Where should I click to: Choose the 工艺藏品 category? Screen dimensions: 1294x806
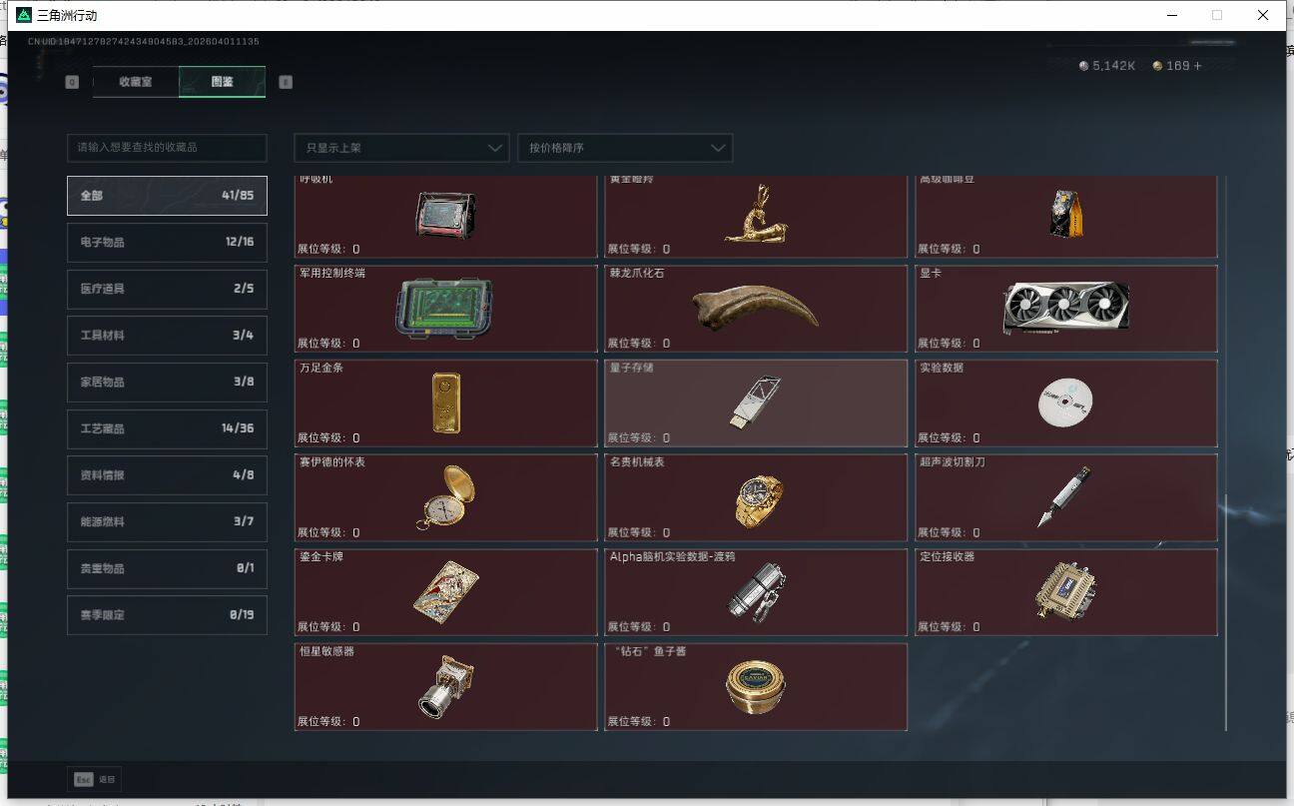(167, 428)
